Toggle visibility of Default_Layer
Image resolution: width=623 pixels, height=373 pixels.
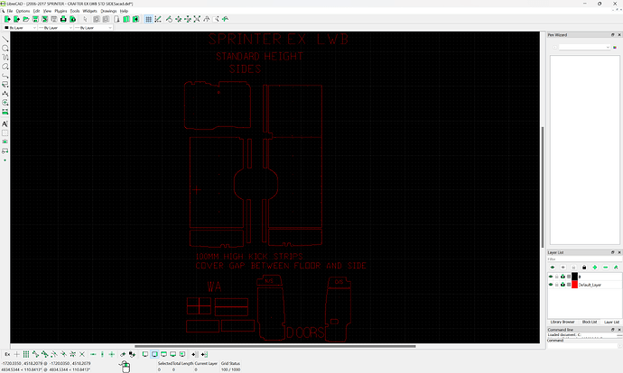[x=552, y=284]
